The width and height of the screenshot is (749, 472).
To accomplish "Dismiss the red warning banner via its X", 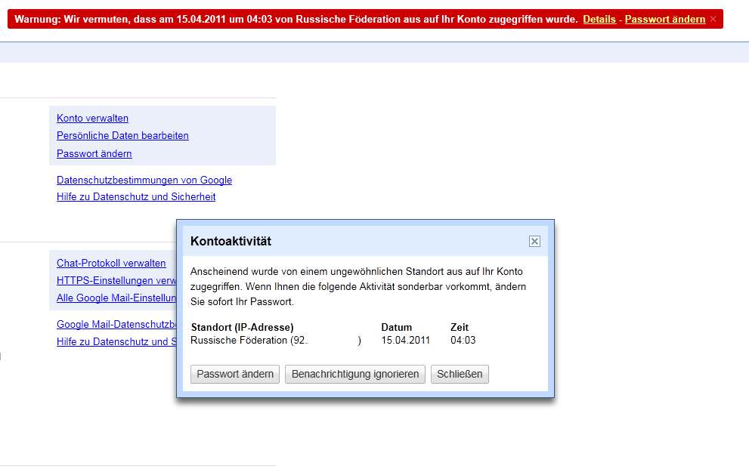I will click(x=711, y=19).
